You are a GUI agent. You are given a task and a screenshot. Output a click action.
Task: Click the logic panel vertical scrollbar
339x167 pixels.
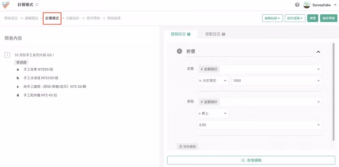(x=333, y=92)
